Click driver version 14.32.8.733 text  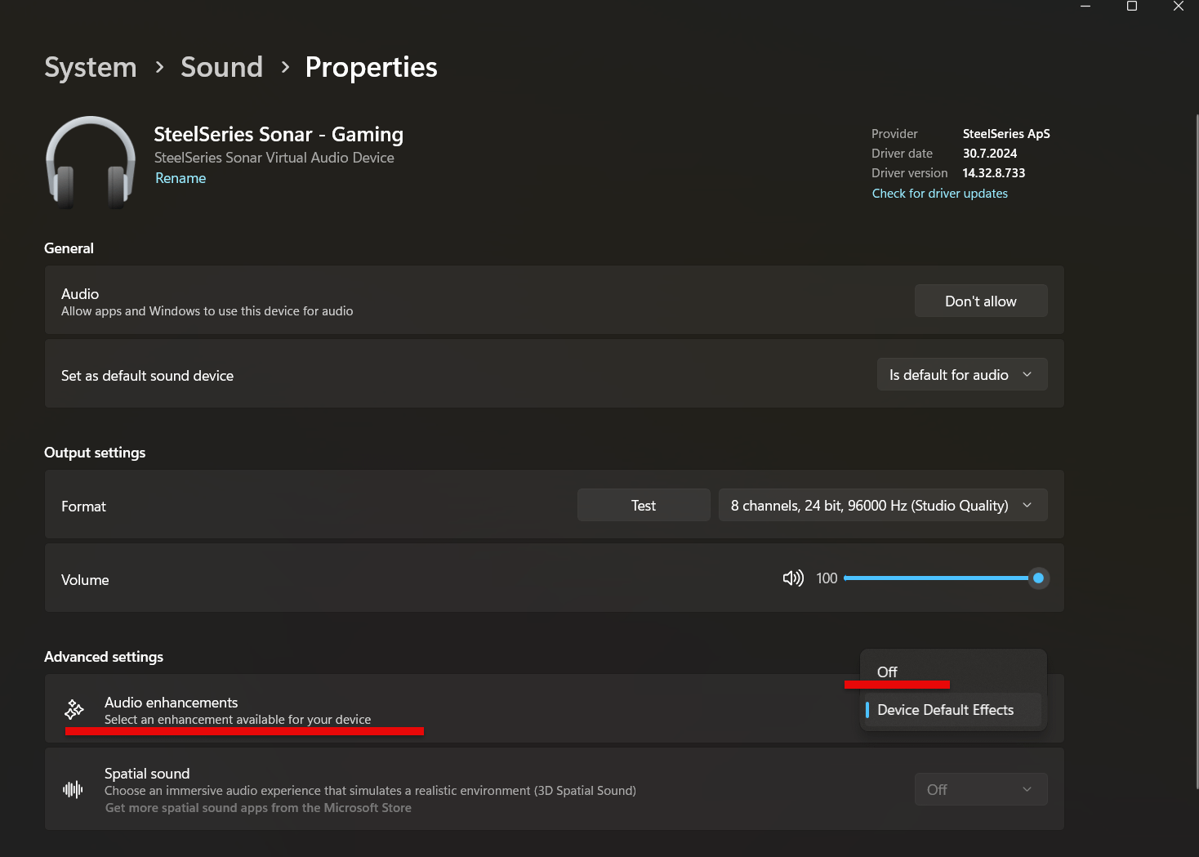[993, 173]
